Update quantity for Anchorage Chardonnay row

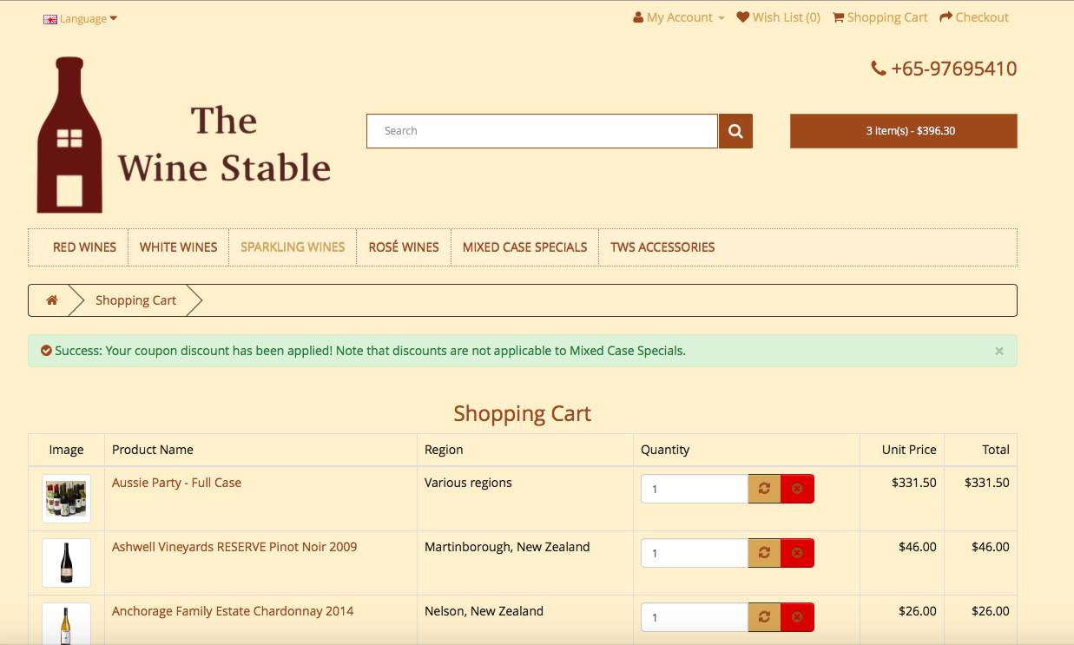tap(764, 617)
